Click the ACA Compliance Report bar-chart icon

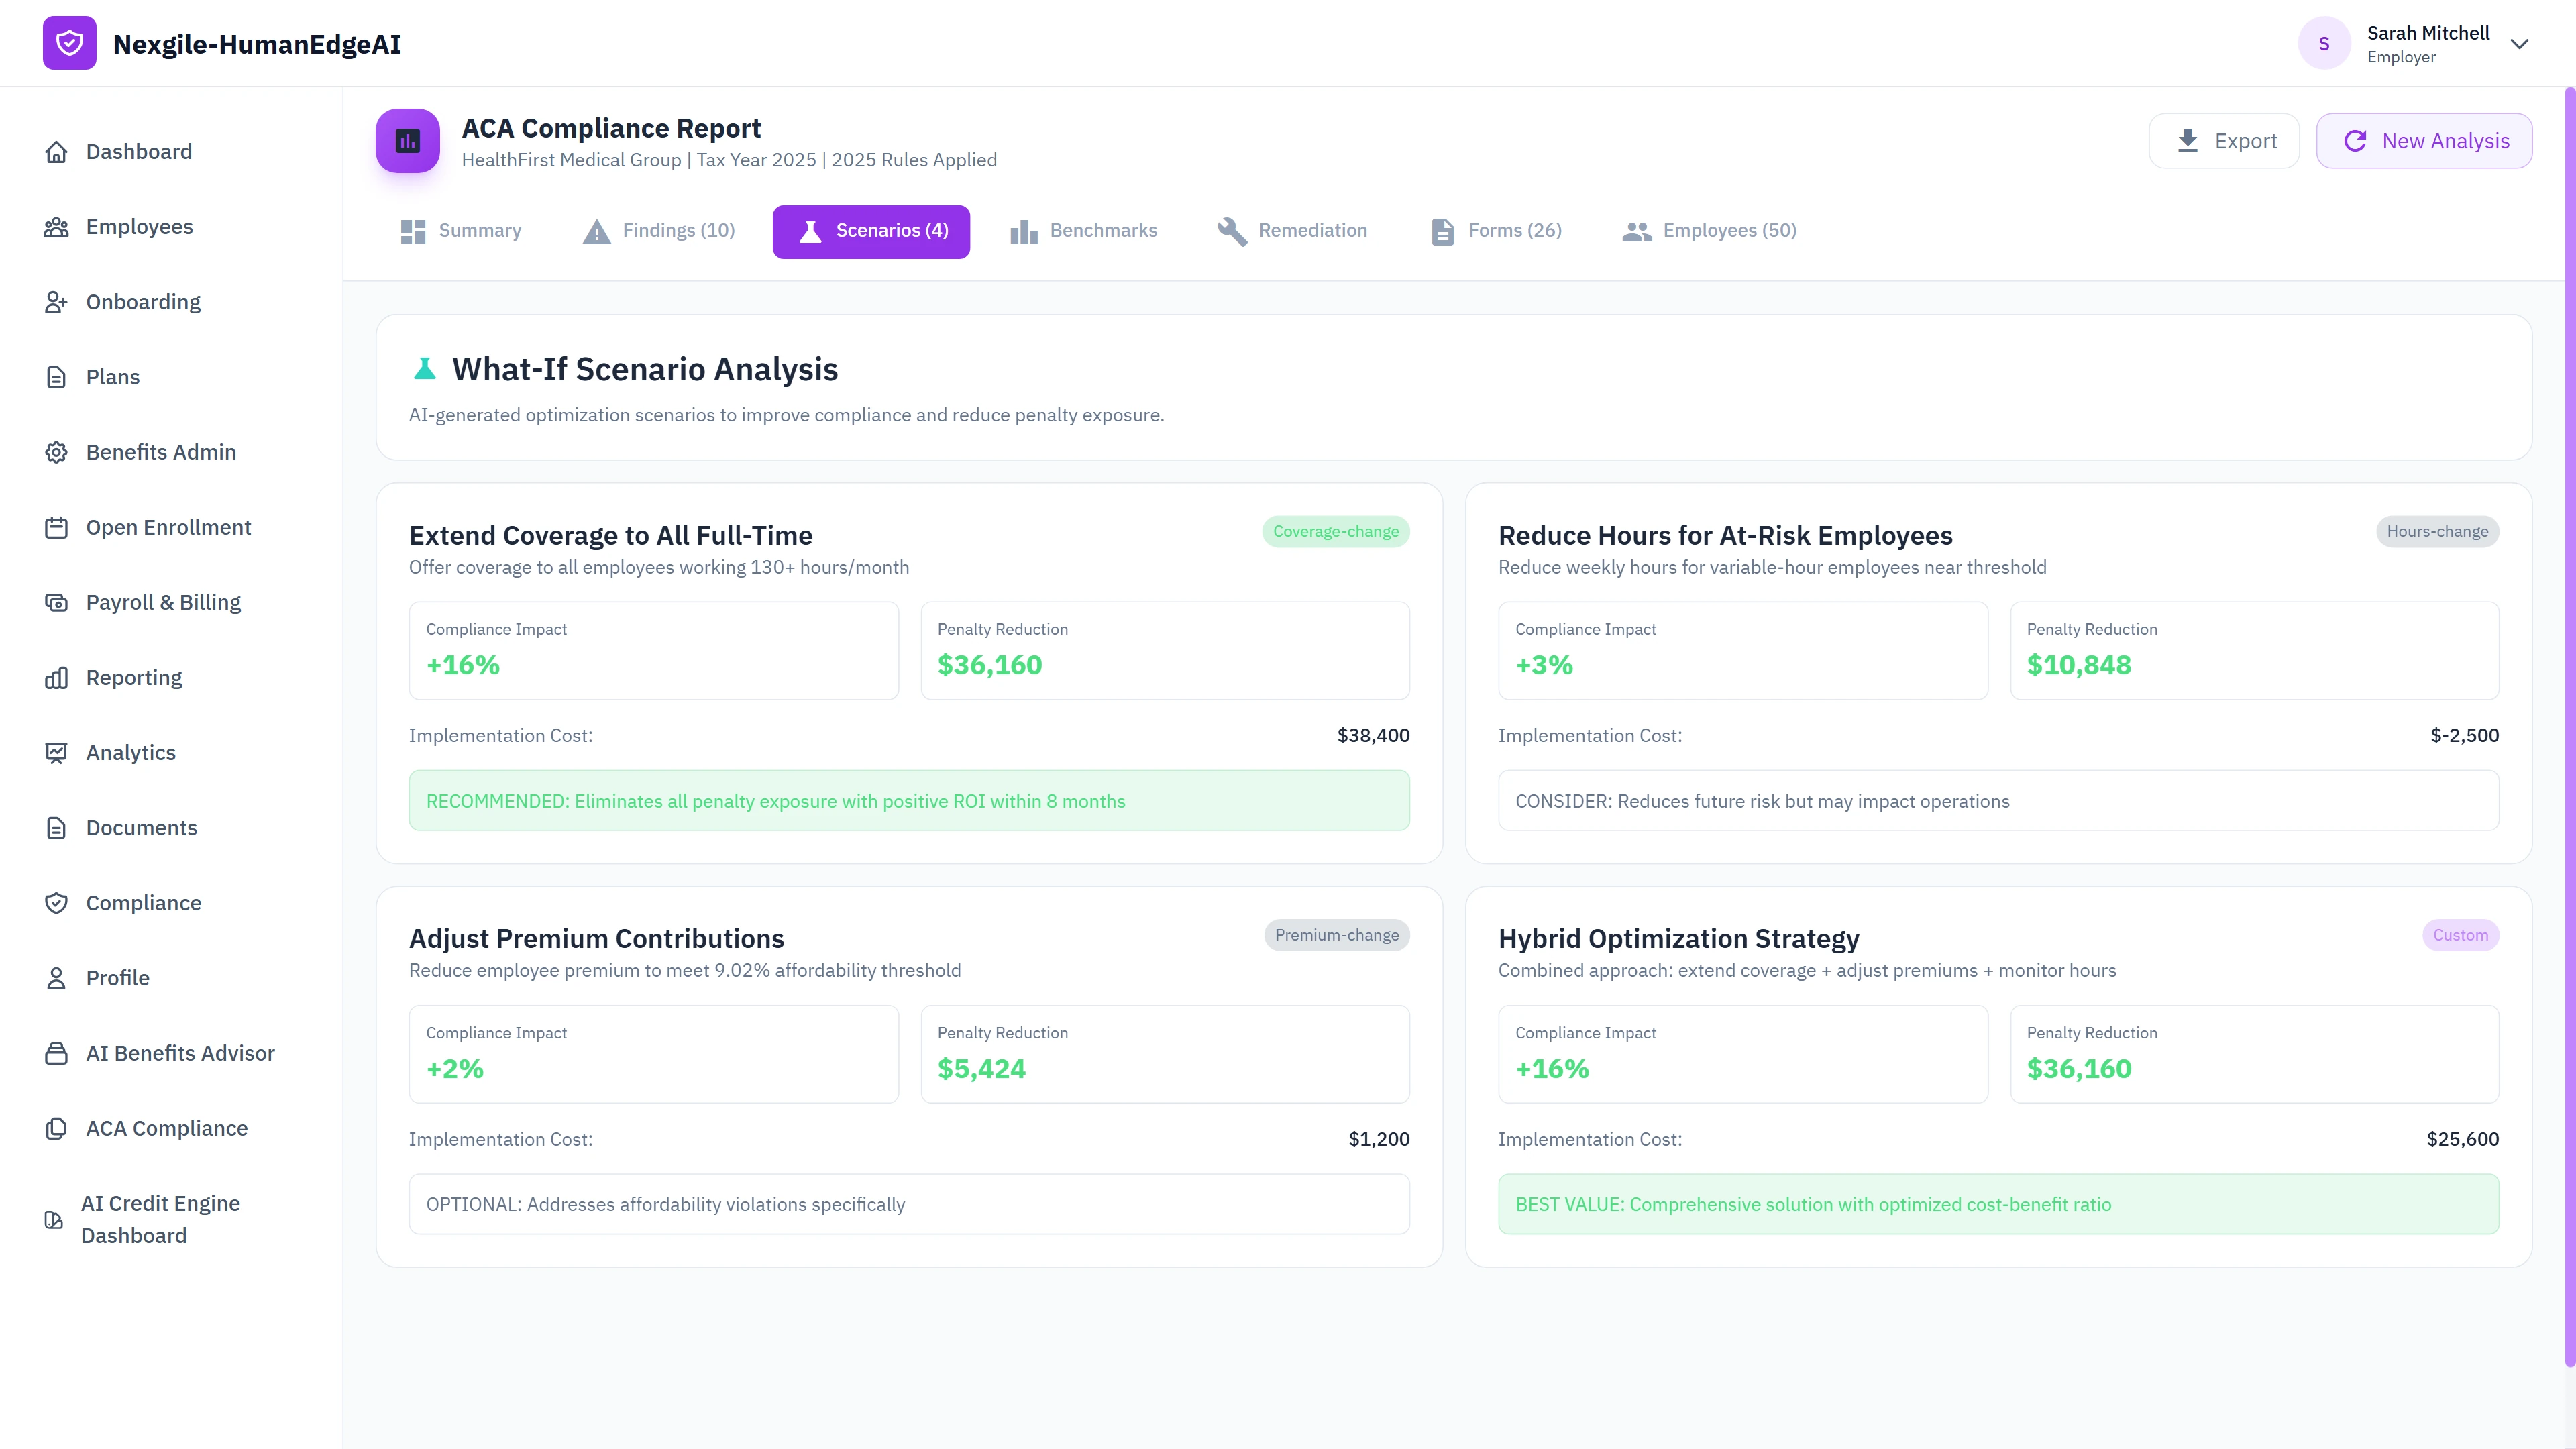[407, 140]
